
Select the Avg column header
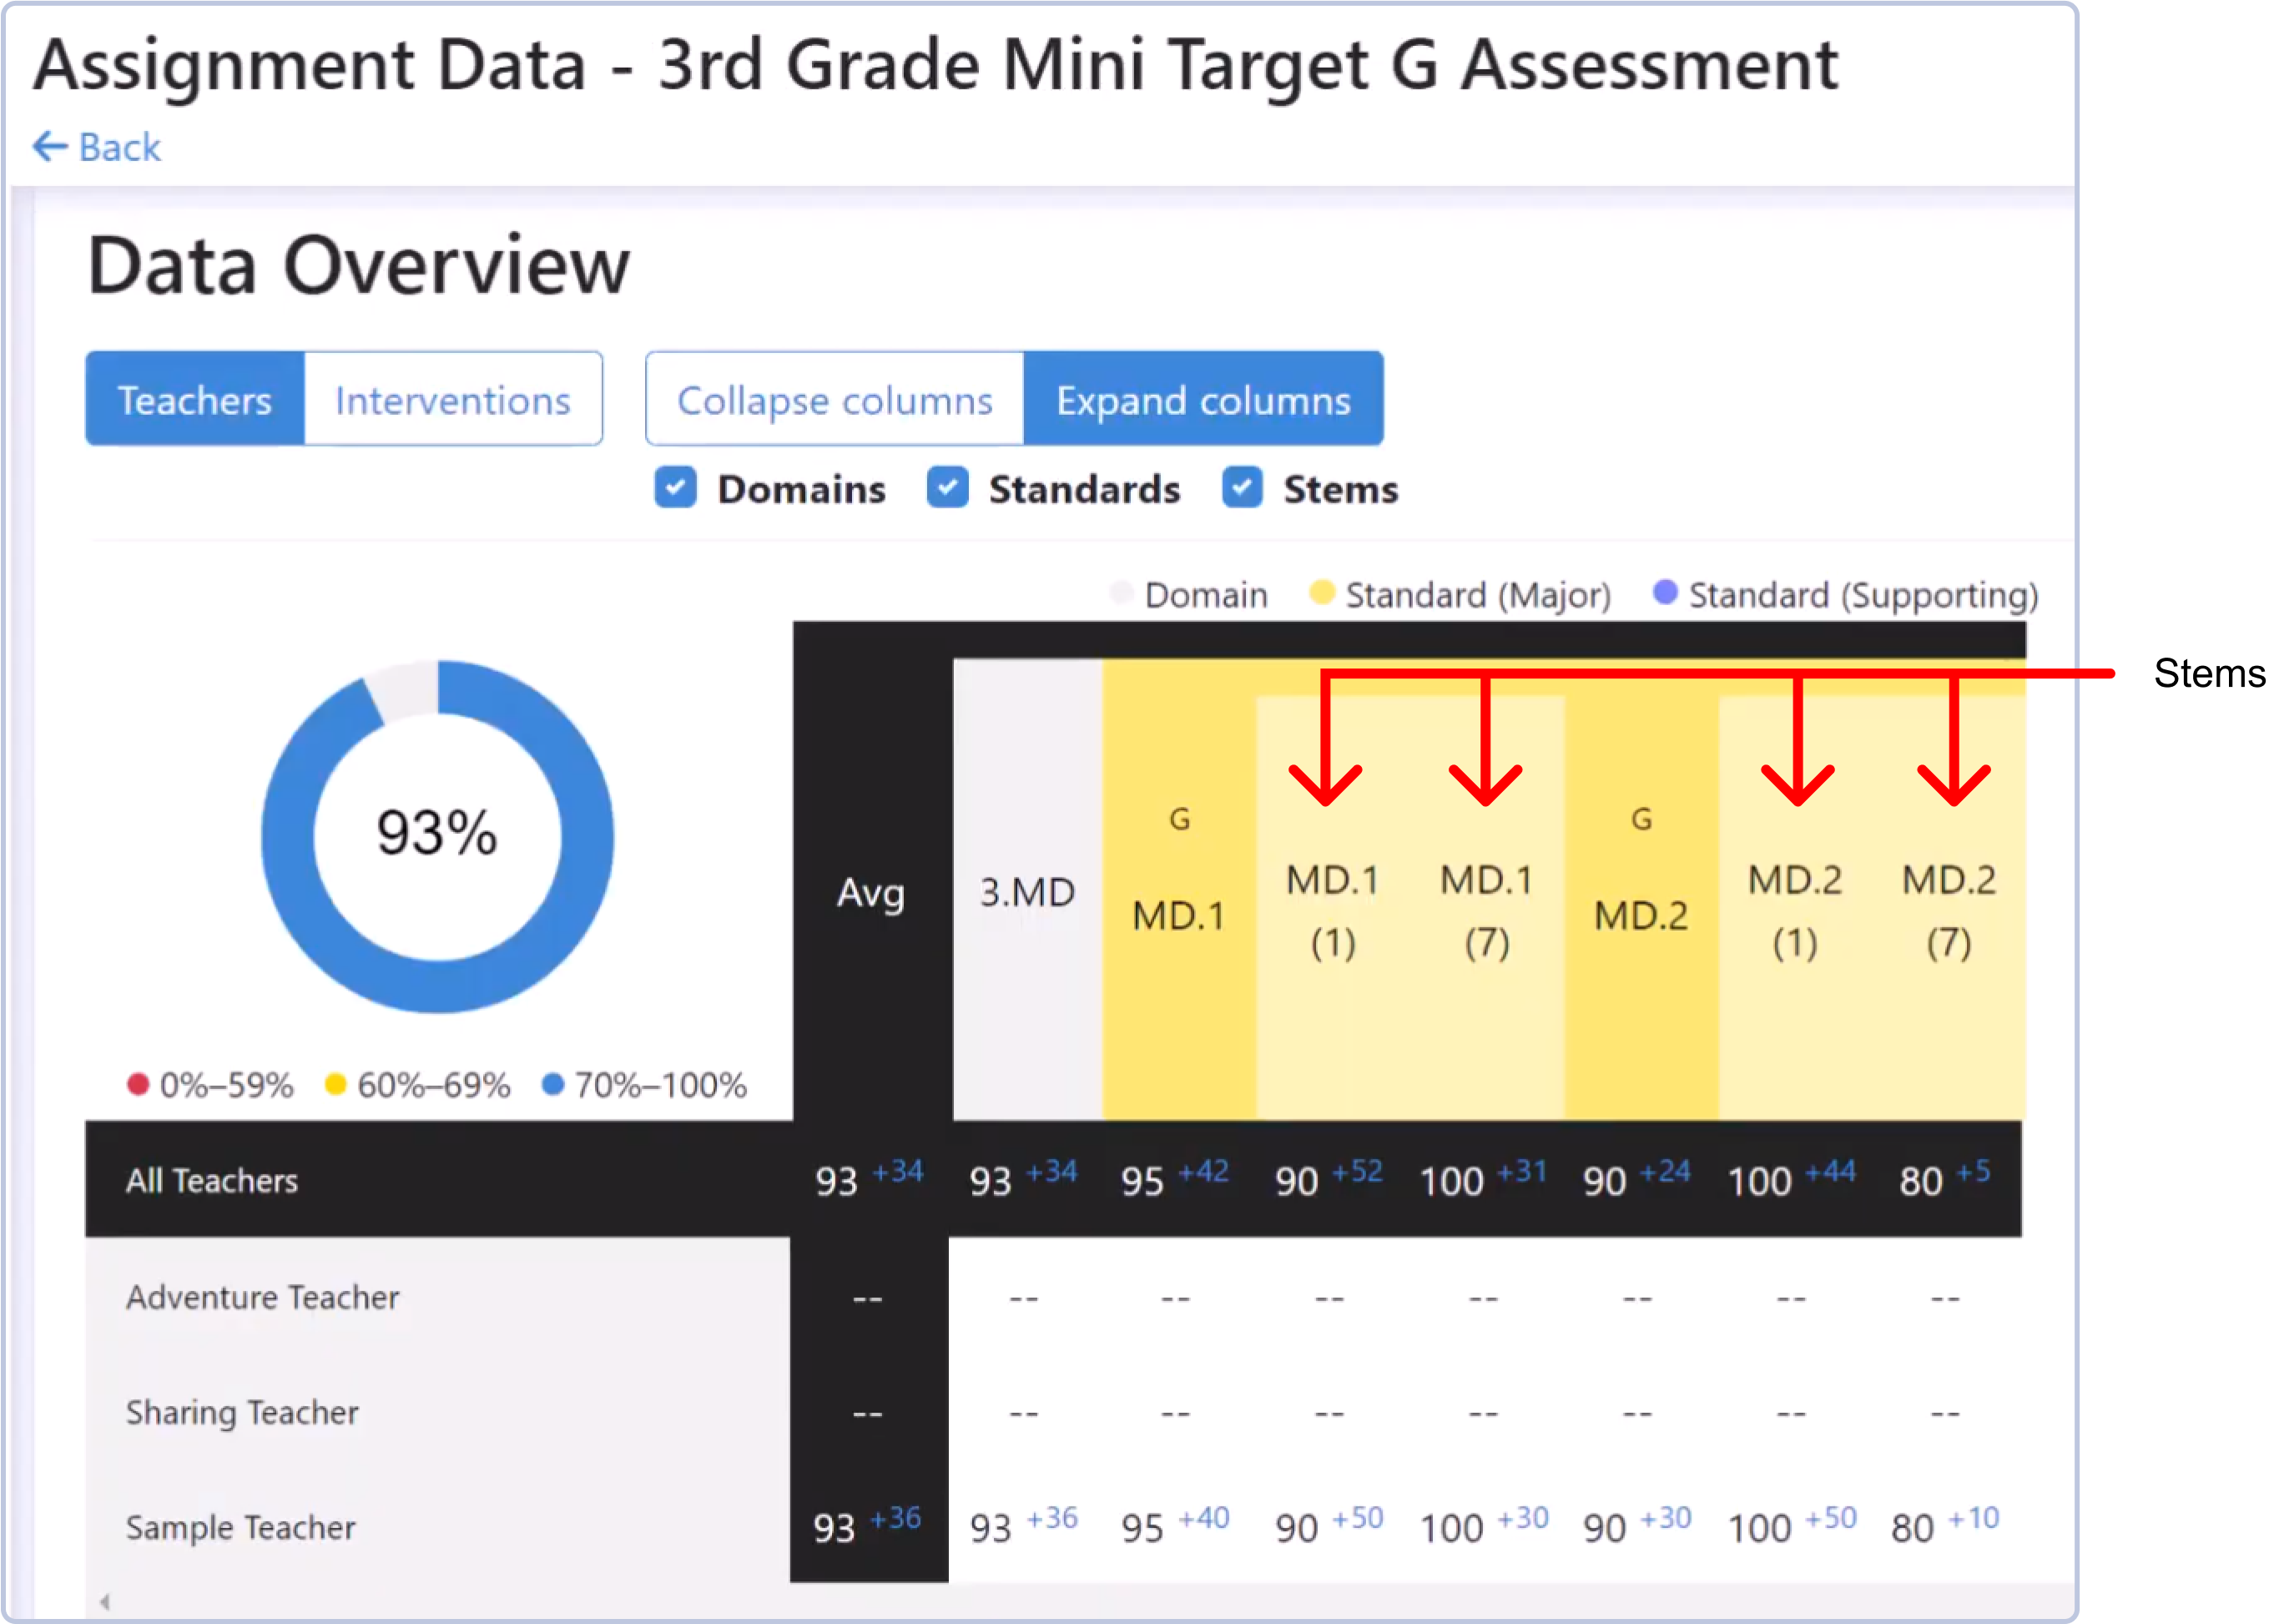coord(871,891)
